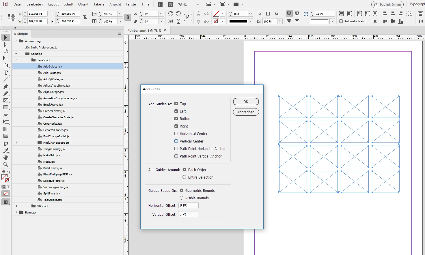425x255 pixels.
Task: Select the Scissors tool
Action: (x=6, y=115)
